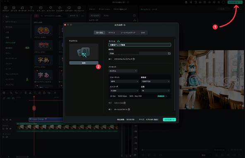Viewport: 245px width, 158px height.
Task: Open the H.264 encoder dropdown
Action: 125,91
